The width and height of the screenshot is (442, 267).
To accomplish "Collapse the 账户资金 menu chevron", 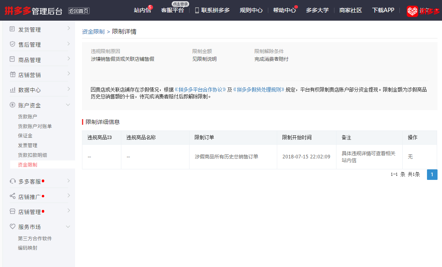I will coord(68,105).
